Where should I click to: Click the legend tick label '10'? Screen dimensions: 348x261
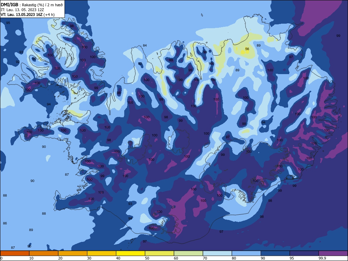point(31,258)
